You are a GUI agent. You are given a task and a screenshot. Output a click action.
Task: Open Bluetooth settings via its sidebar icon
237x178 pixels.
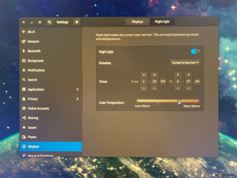coord(25,51)
